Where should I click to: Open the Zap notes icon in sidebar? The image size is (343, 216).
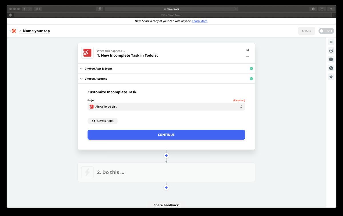click(x=331, y=42)
